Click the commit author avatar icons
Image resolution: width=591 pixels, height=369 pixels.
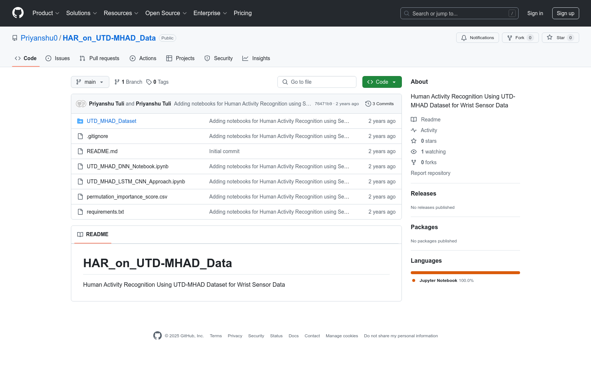81,104
